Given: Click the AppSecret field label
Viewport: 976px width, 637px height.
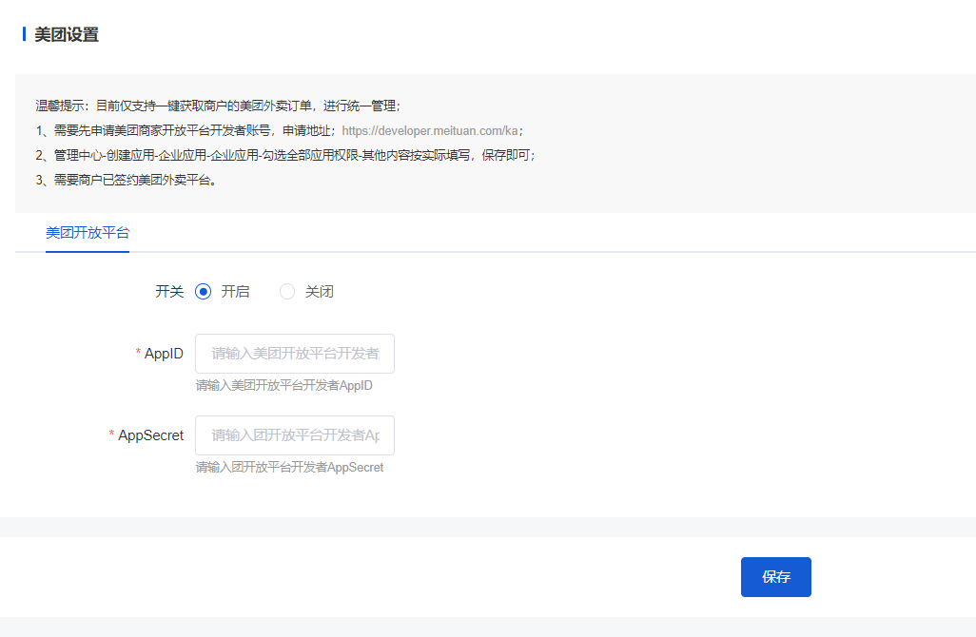Looking at the screenshot, I should (x=150, y=435).
